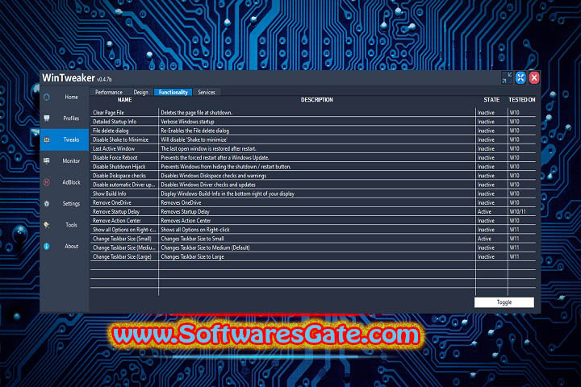Select 'Disable Force Reboot' tweak
This screenshot has height=387, width=581.
coord(115,158)
